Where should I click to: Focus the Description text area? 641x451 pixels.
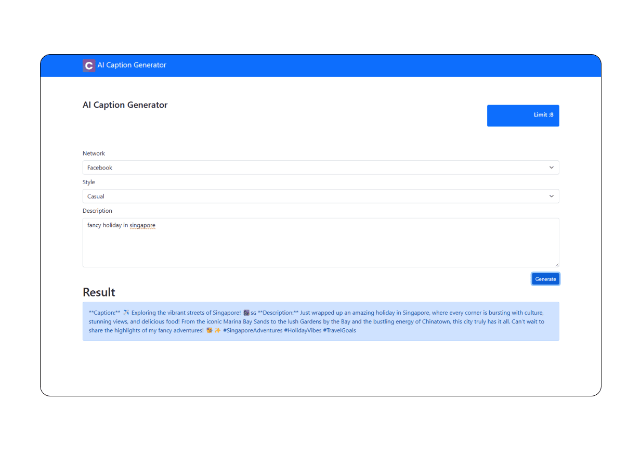(320, 247)
